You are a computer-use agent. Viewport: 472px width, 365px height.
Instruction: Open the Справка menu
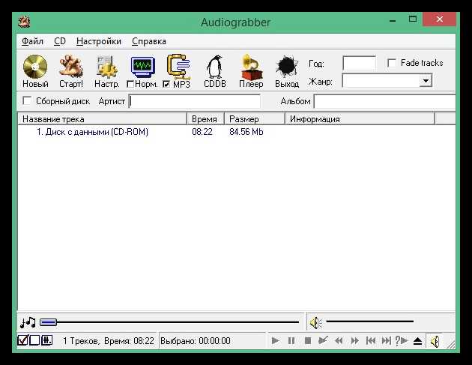click(x=149, y=41)
